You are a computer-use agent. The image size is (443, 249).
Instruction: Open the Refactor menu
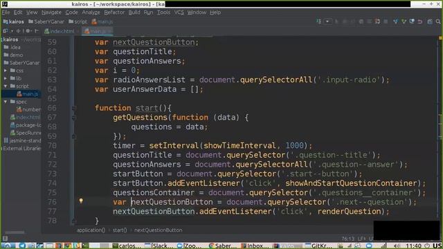click(x=114, y=12)
